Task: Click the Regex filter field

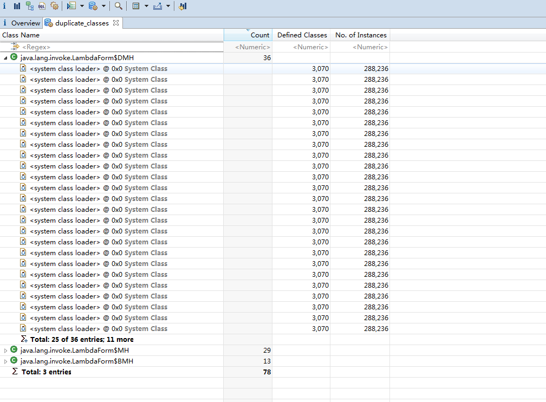Action: pyautogui.click(x=112, y=47)
